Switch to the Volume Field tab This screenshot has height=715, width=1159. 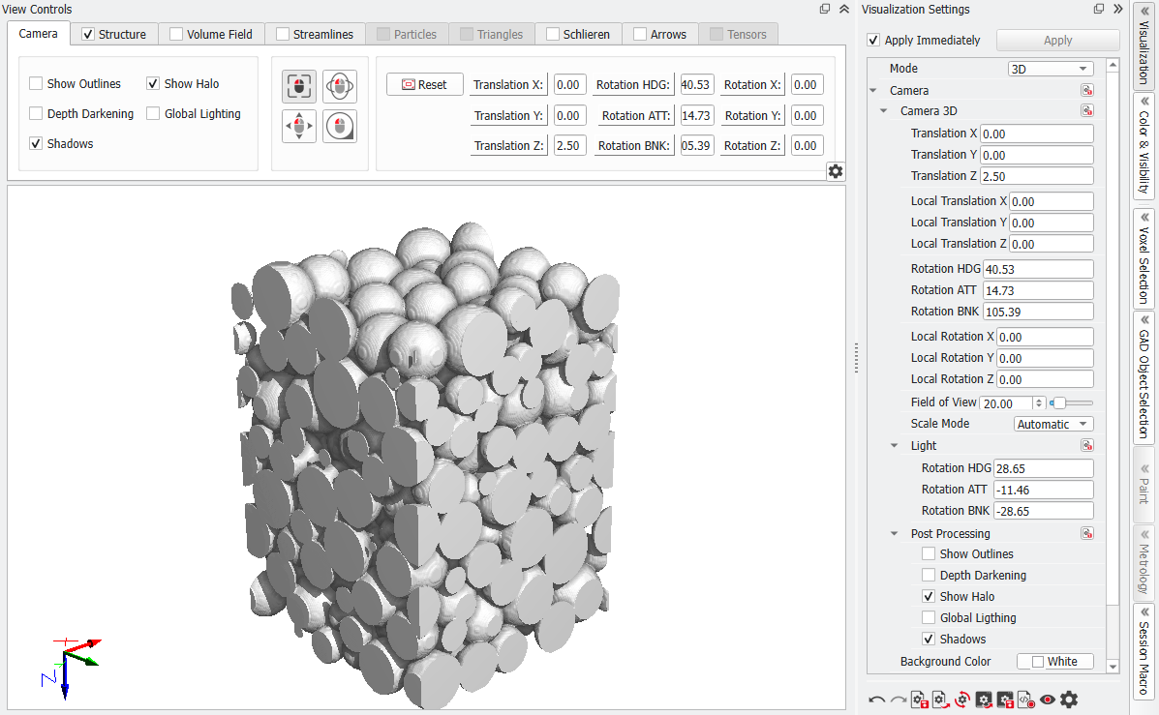click(211, 34)
